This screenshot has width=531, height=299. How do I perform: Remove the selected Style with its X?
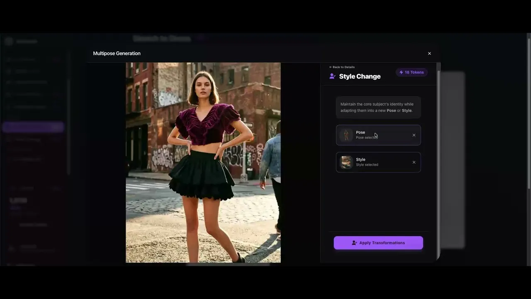414,162
